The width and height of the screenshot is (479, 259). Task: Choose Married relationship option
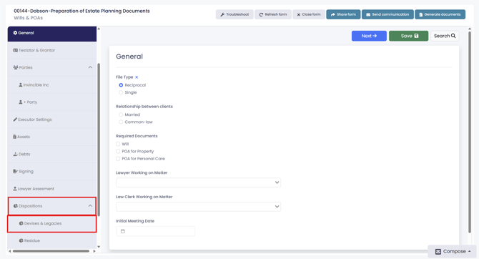pos(121,114)
